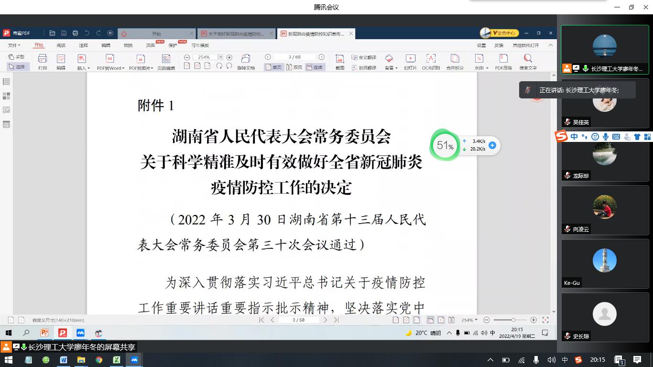Toggle 单页 single page view
The image size is (653, 367).
click(x=274, y=67)
